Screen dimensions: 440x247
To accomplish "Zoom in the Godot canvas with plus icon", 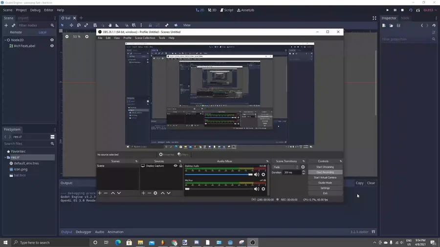I will (87, 37).
